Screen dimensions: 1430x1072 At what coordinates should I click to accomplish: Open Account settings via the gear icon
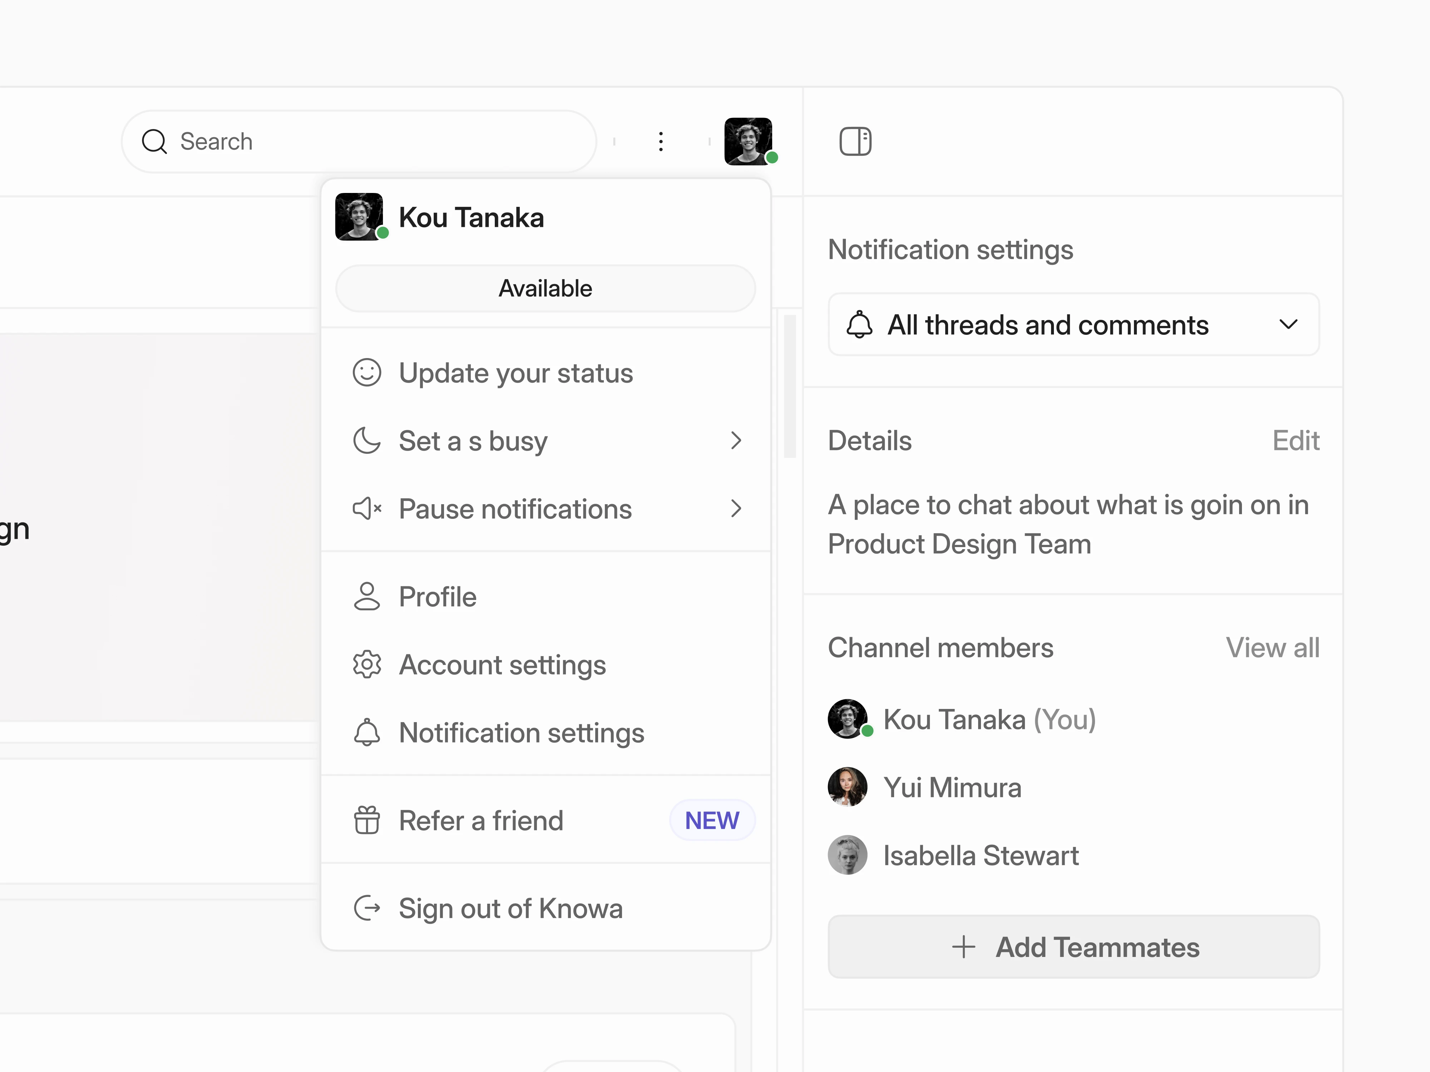click(367, 664)
